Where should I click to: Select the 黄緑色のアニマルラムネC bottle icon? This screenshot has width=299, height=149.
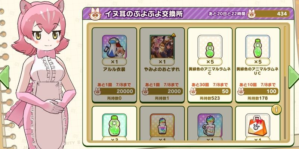tap(210, 47)
